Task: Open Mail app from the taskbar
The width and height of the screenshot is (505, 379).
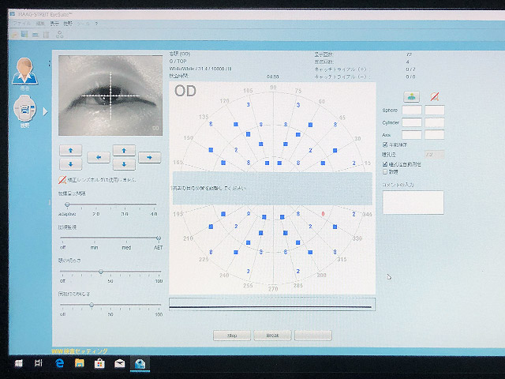Action: point(119,363)
